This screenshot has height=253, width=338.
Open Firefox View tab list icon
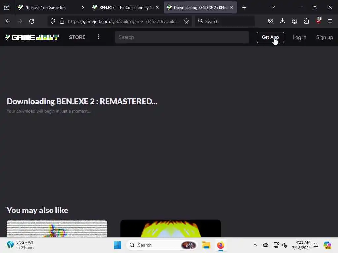7,8
